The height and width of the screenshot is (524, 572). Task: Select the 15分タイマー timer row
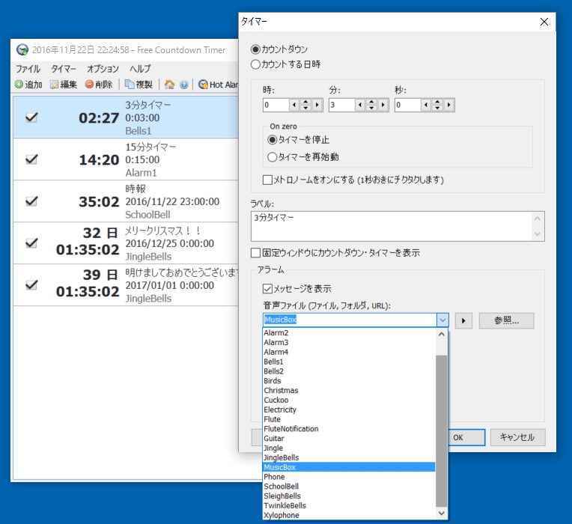pos(126,159)
